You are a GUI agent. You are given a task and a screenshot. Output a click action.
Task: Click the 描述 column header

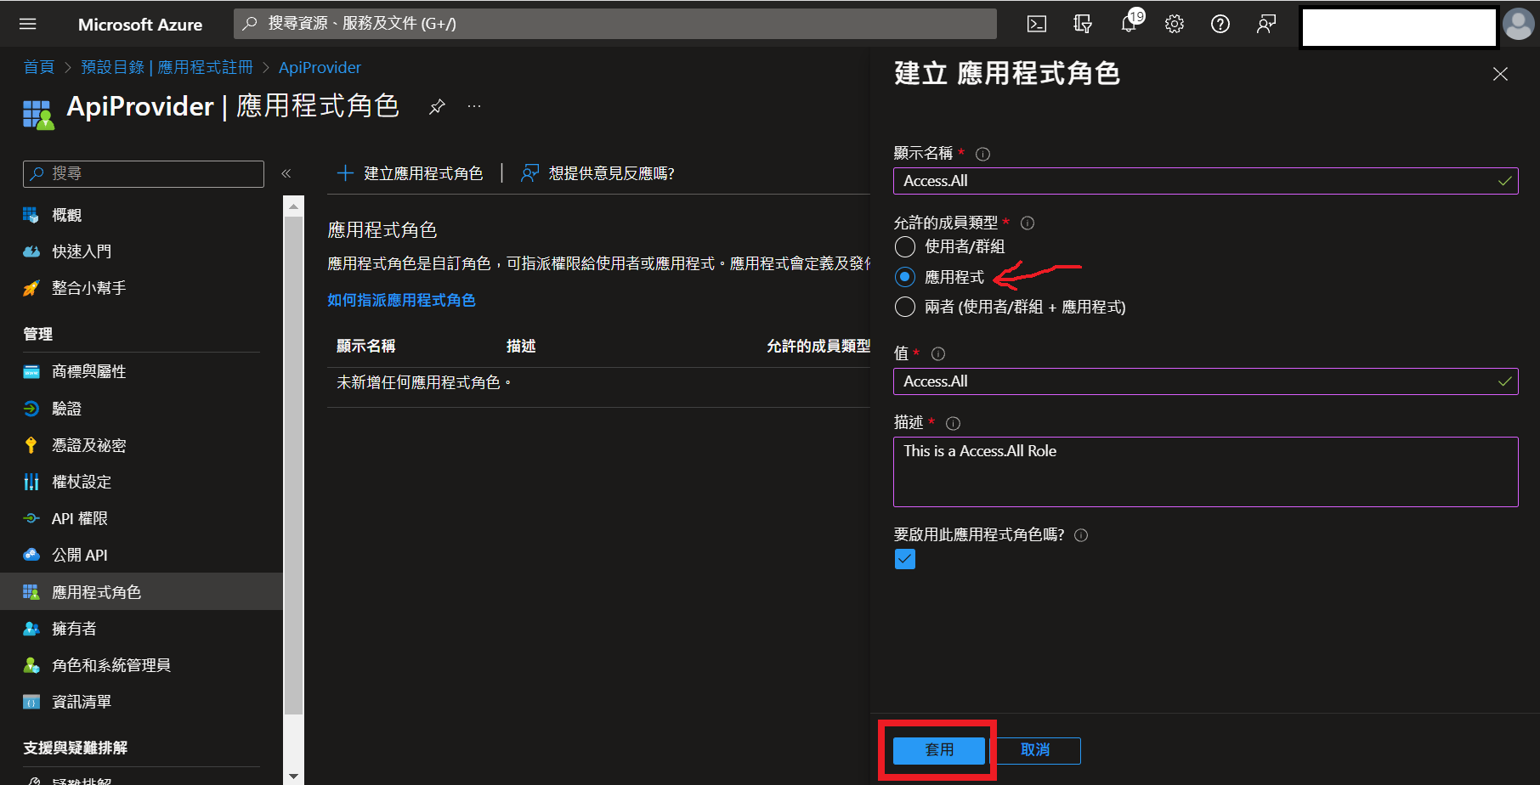pos(521,346)
